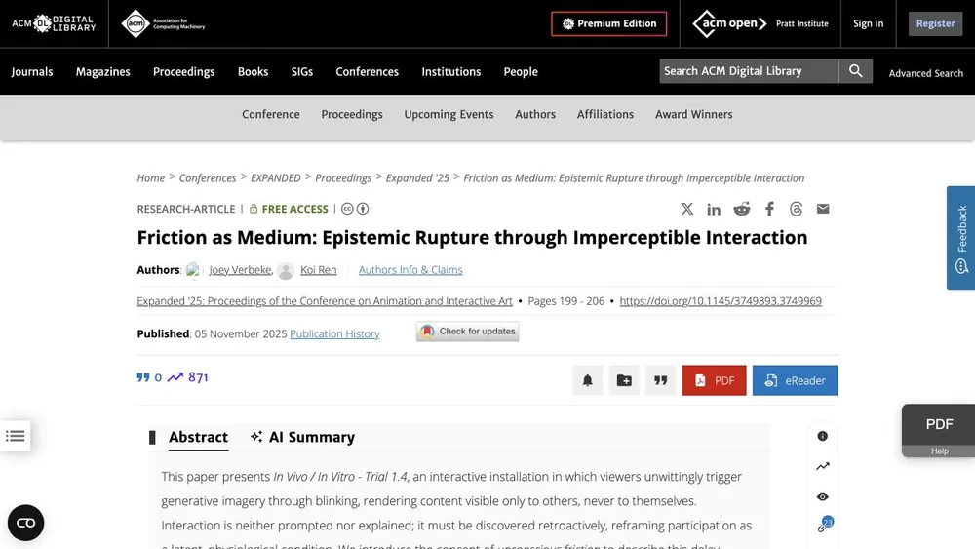
Task: Open Joey Verbeke author link
Action: tap(240, 270)
